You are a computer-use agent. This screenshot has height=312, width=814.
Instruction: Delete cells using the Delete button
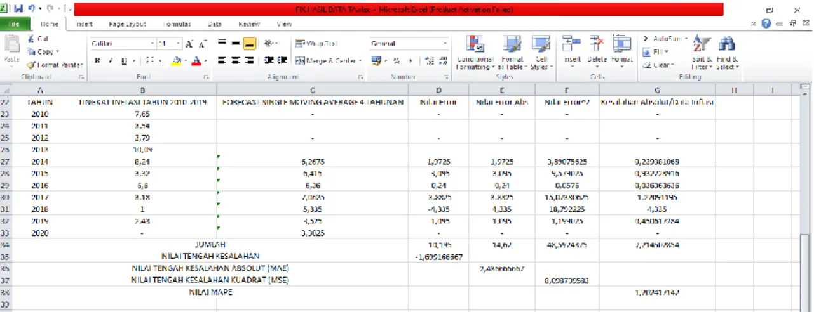[x=597, y=51]
